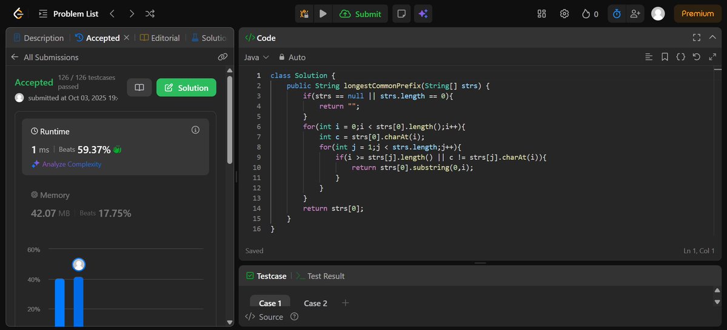Image resolution: width=727 pixels, height=330 pixels.
Task: Go to the previous problem arrow
Action: [112, 14]
